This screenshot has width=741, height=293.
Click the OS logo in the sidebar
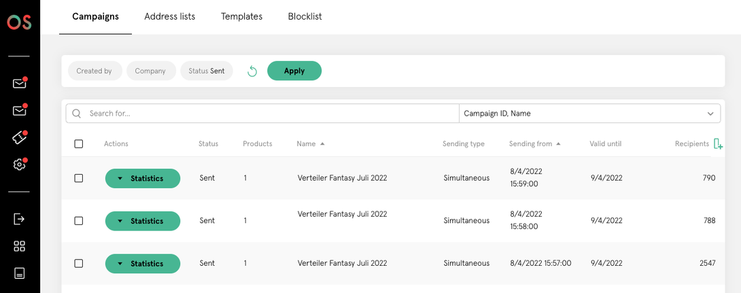(19, 22)
